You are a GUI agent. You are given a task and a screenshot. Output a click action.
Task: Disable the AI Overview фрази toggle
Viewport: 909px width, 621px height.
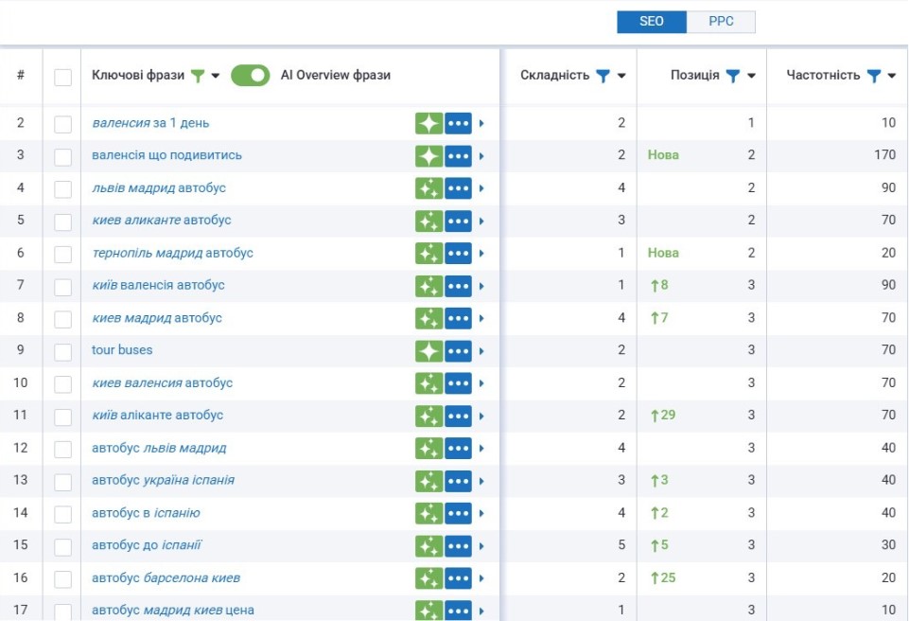tap(250, 76)
